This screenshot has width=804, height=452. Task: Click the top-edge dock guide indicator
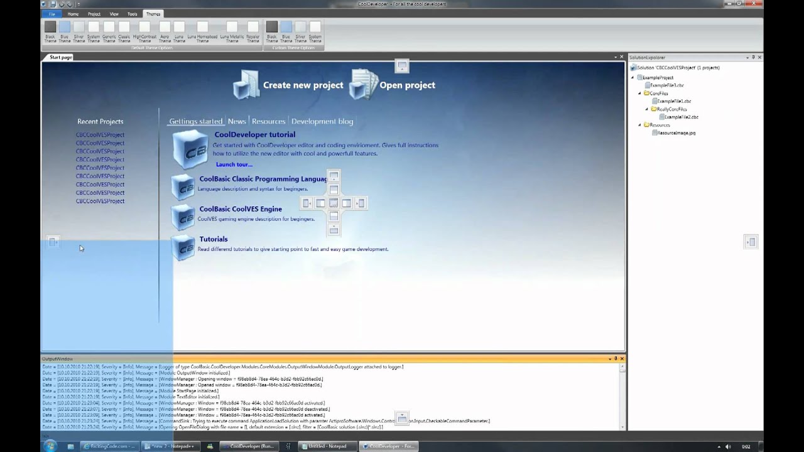(402, 65)
